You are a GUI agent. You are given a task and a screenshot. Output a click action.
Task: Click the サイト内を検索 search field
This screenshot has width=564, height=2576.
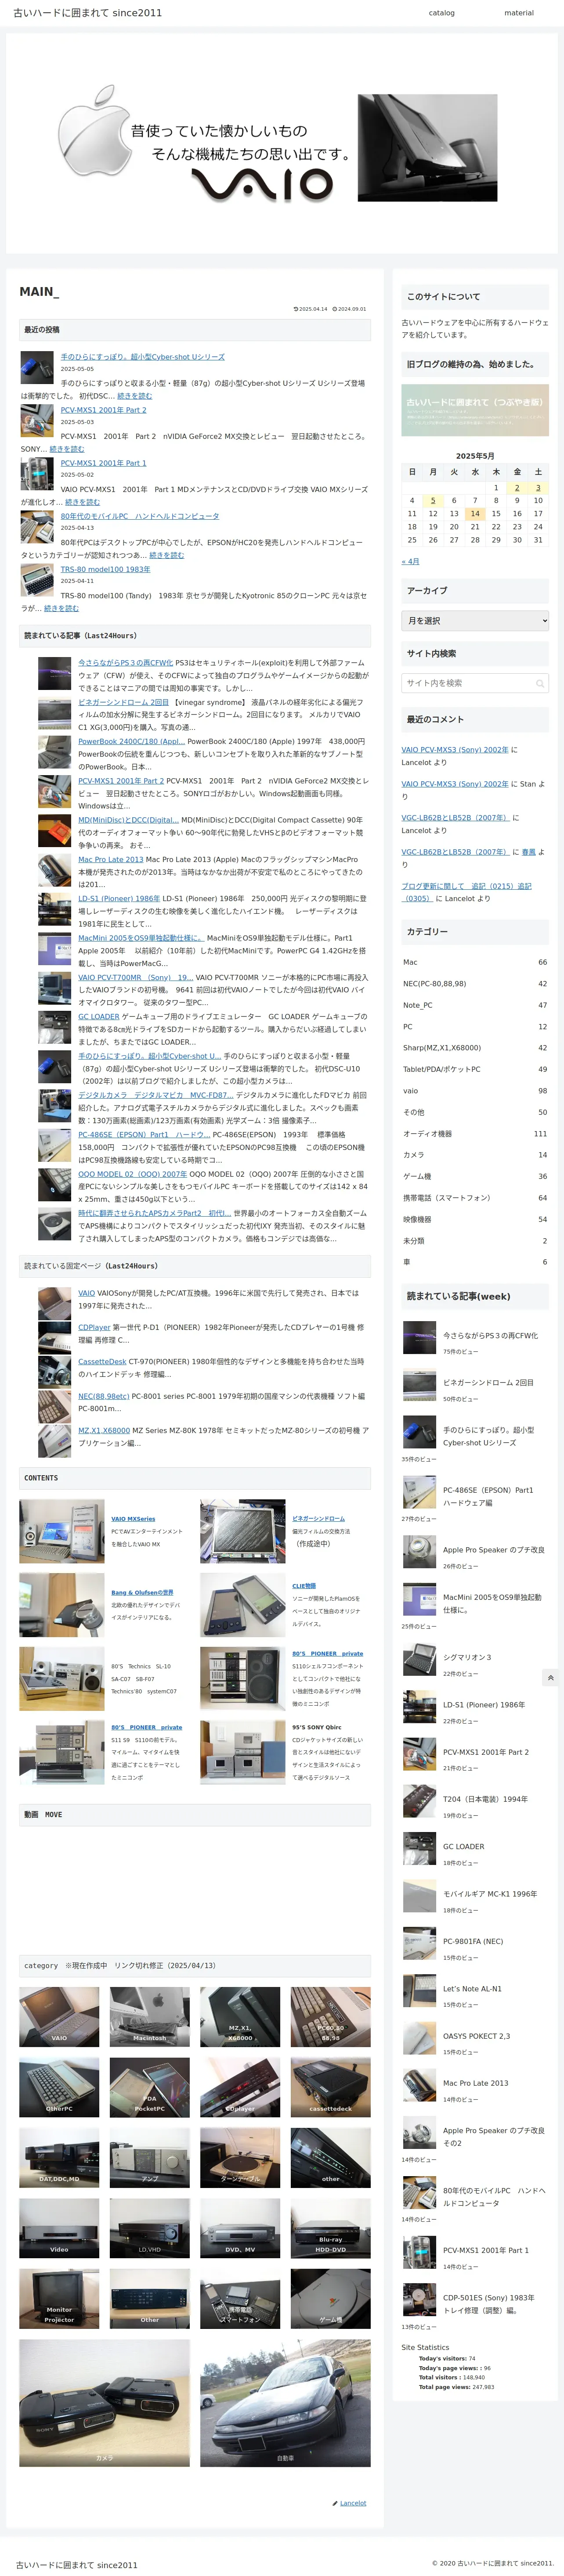(x=475, y=683)
